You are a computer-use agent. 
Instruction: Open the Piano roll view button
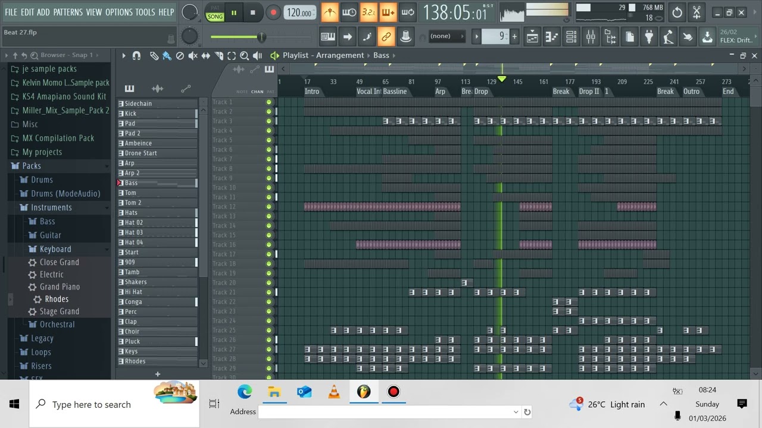click(552, 37)
